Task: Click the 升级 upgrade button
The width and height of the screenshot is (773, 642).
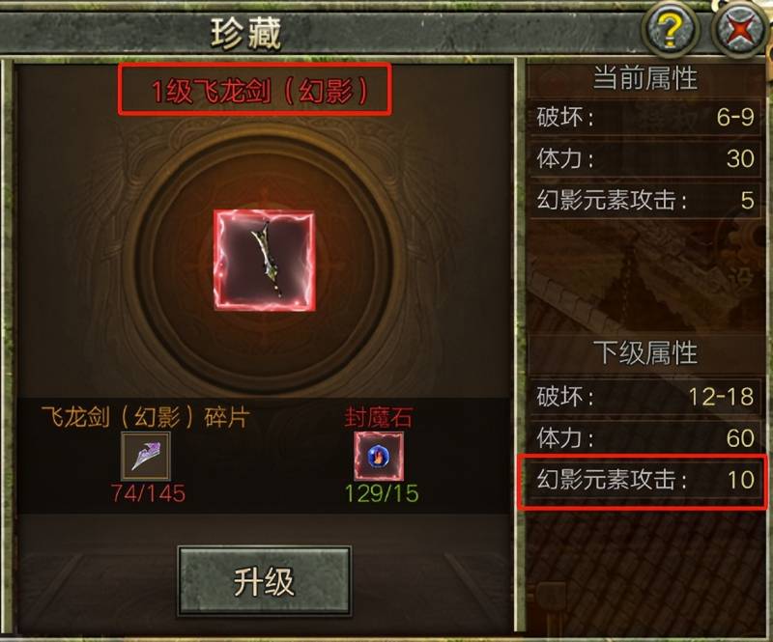Action: pyautogui.click(x=264, y=581)
